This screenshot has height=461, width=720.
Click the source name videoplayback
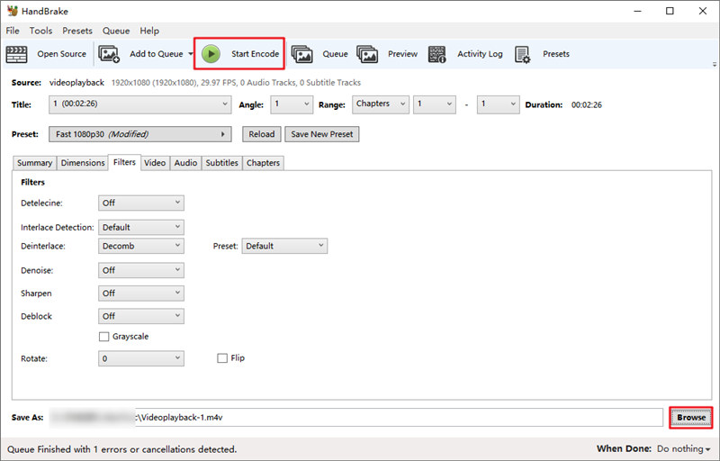click(76, 83)
